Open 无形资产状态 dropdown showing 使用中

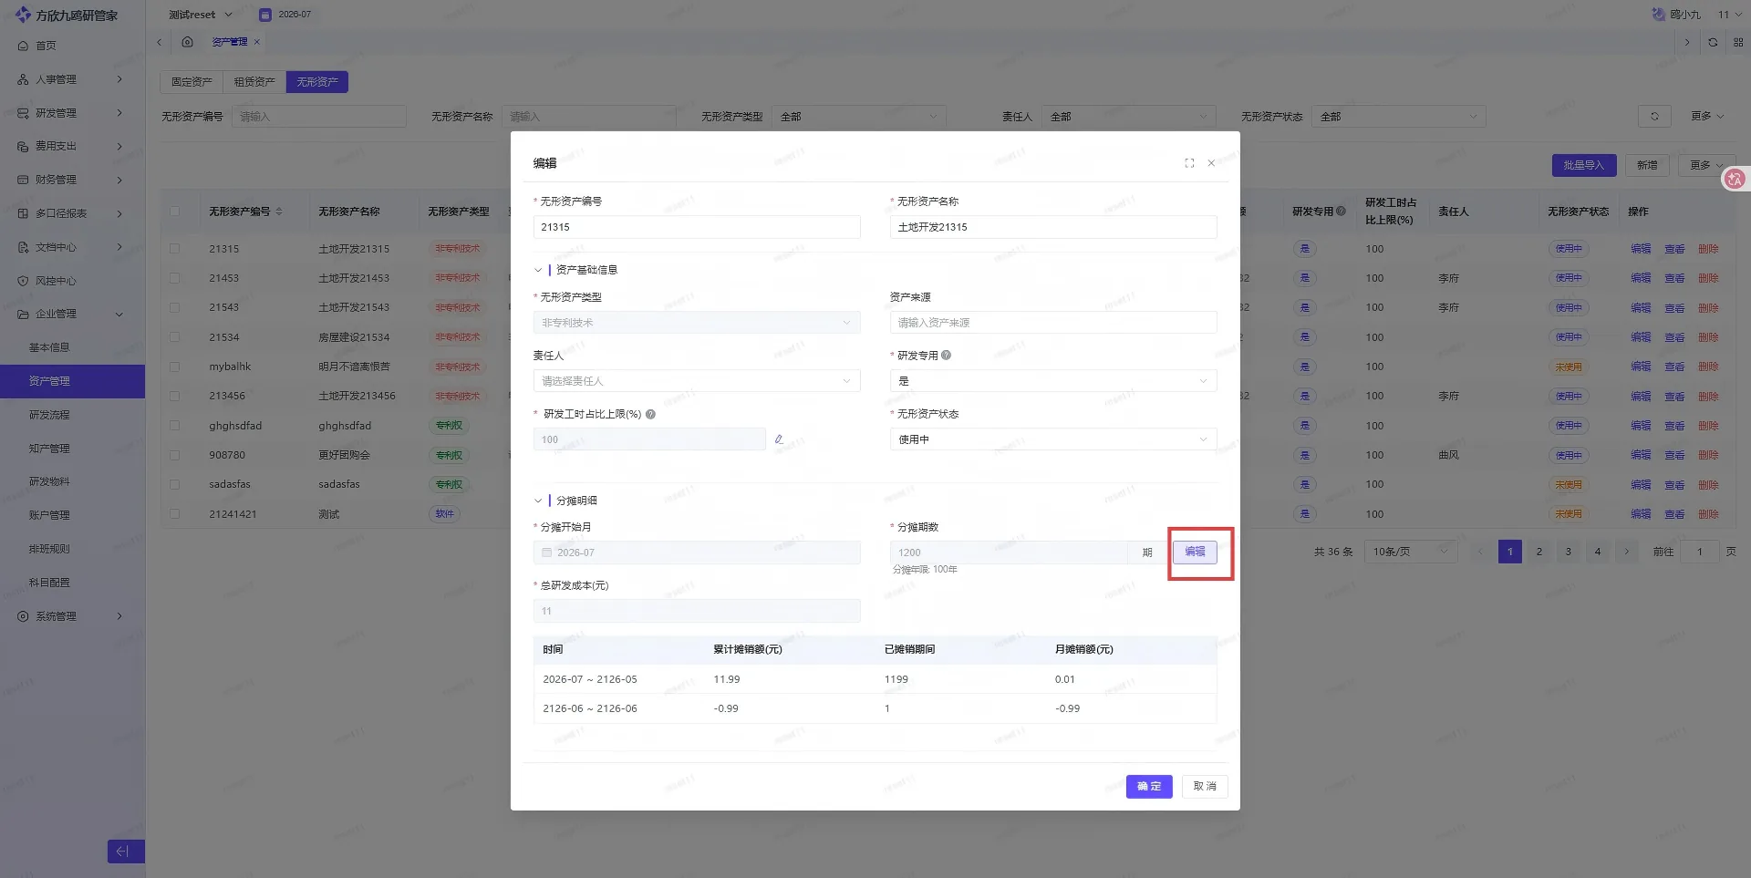tap(1053, 439)
